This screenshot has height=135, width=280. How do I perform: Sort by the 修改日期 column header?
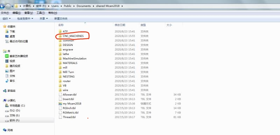(120, 25)
